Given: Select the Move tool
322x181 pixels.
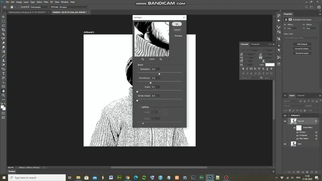Looking at the screenshot, I should [x=4, y=17].
